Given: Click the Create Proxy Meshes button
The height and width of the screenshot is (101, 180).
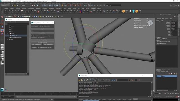Looking at the screenshot, I should point(42,40).
